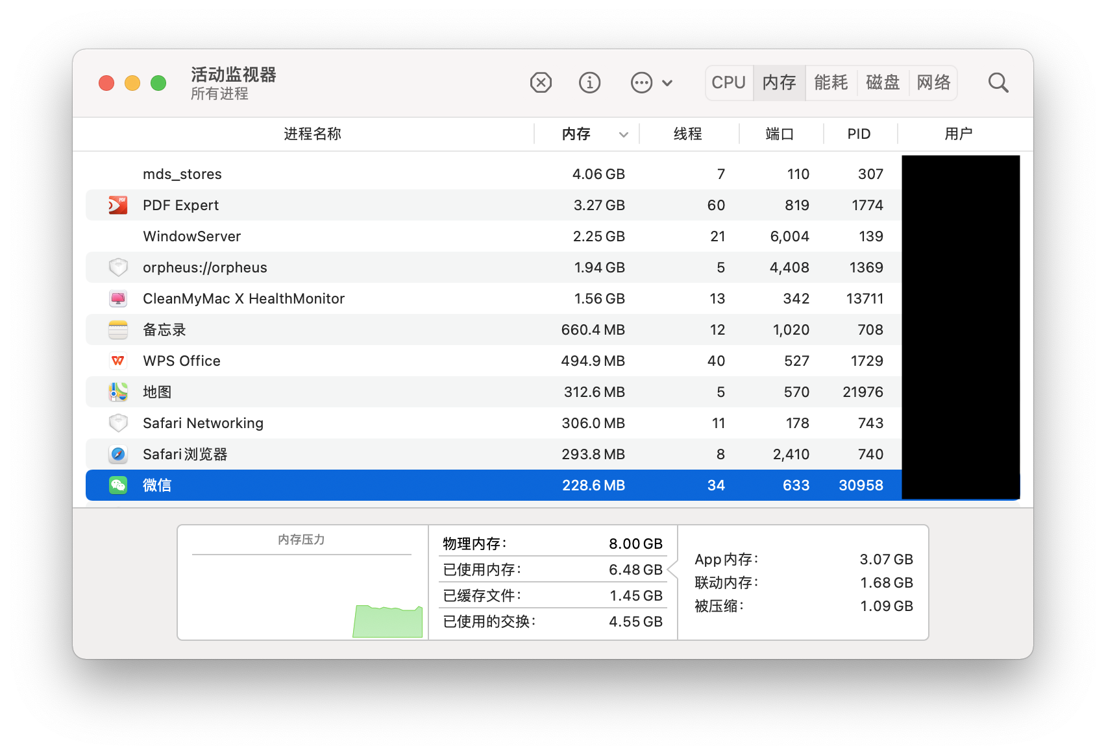Select the WeChat green icon
This screenshot has height=755, width=1106.
118,485
